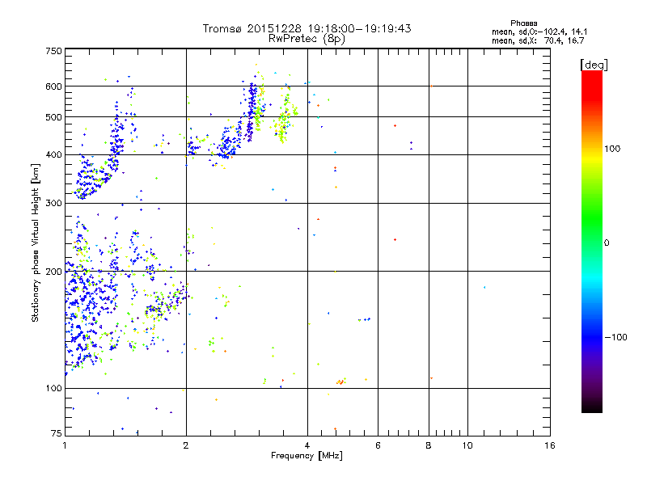Click the y-axis tick label '750'

54,51
